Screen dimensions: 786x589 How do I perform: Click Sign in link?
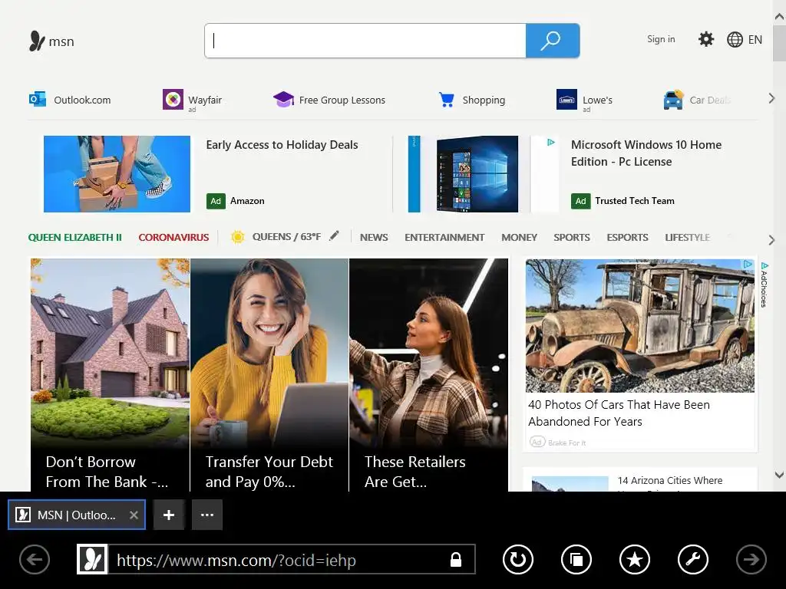[x=661, y=39]
